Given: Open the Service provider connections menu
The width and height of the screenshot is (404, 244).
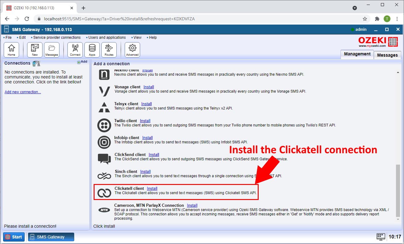Looking at the screenshot, I should coord(57,38).
